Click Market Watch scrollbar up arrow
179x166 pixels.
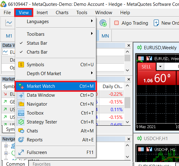[128, 86]
